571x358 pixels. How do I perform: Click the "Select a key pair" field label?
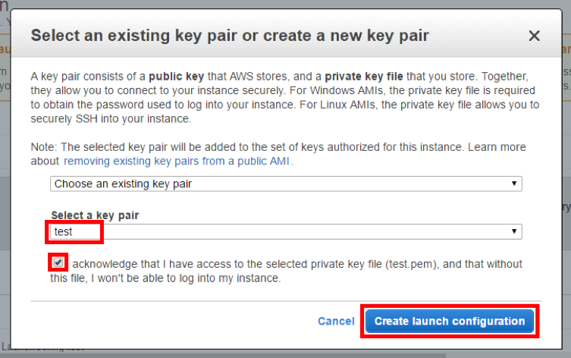pos(95,215)
